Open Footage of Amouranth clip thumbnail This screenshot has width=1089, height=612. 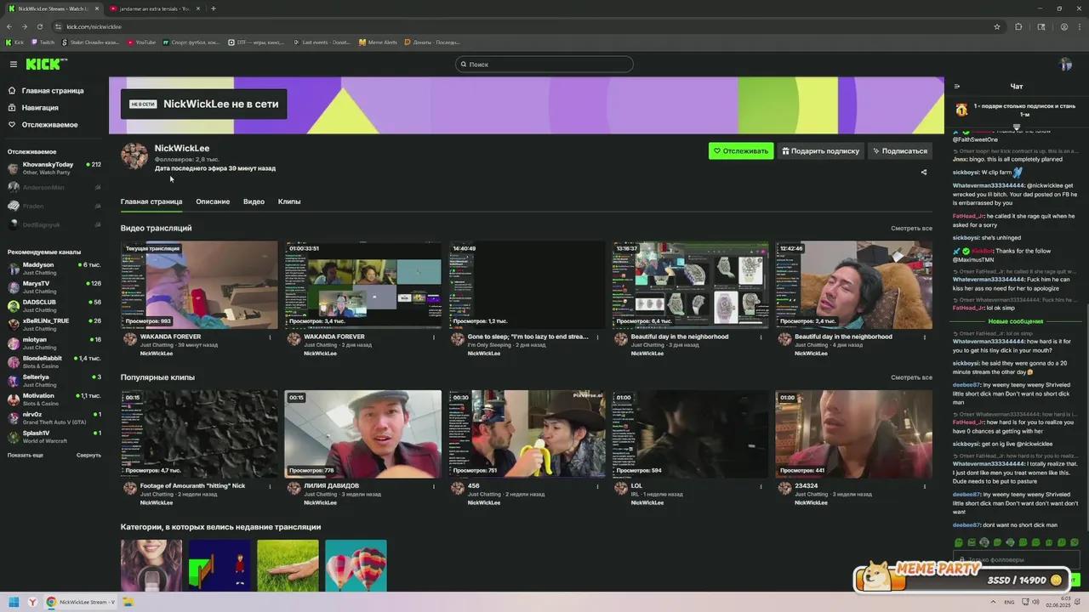pyautogui.click(x=200, y=433)
